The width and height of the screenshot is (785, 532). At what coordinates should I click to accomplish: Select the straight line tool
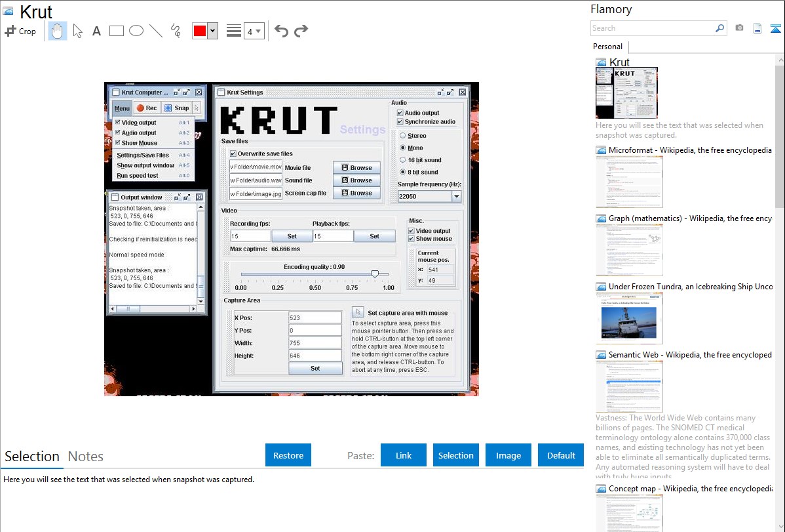(x=156, y=31)
